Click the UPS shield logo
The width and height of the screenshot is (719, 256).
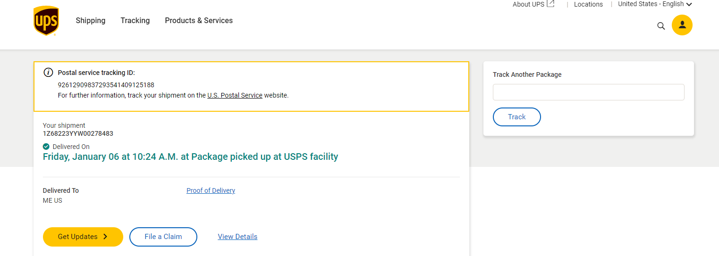(x=46, y=21)
